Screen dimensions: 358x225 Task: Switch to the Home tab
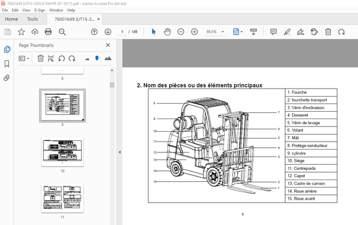tap(12, 19)
